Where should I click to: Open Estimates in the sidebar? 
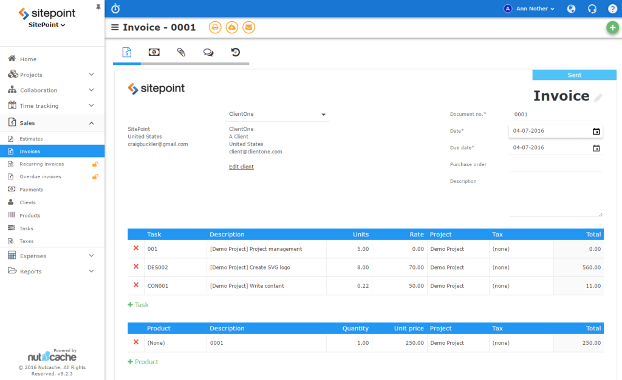point(31,139)
